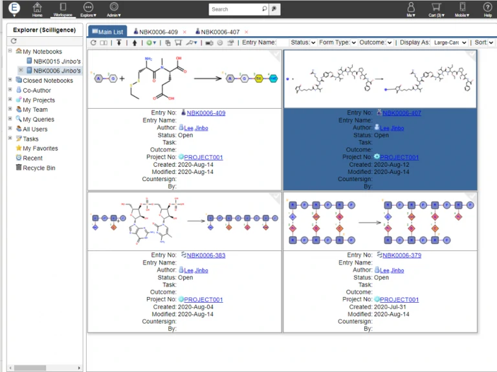Open the Form Type dropdown
The image size is (497, 372).
[x=337, y=43]
